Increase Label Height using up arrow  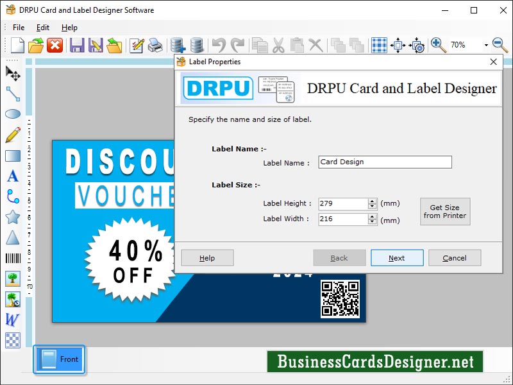click(x=372, y=200)
